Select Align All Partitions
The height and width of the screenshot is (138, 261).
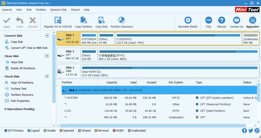(x=22, y=83)
